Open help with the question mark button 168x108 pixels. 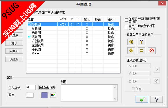[x=156, y=99]
